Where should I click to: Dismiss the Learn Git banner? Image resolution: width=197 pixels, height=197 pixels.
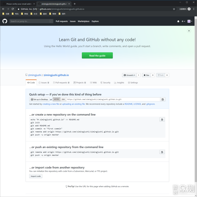click(x=189, y=31)
